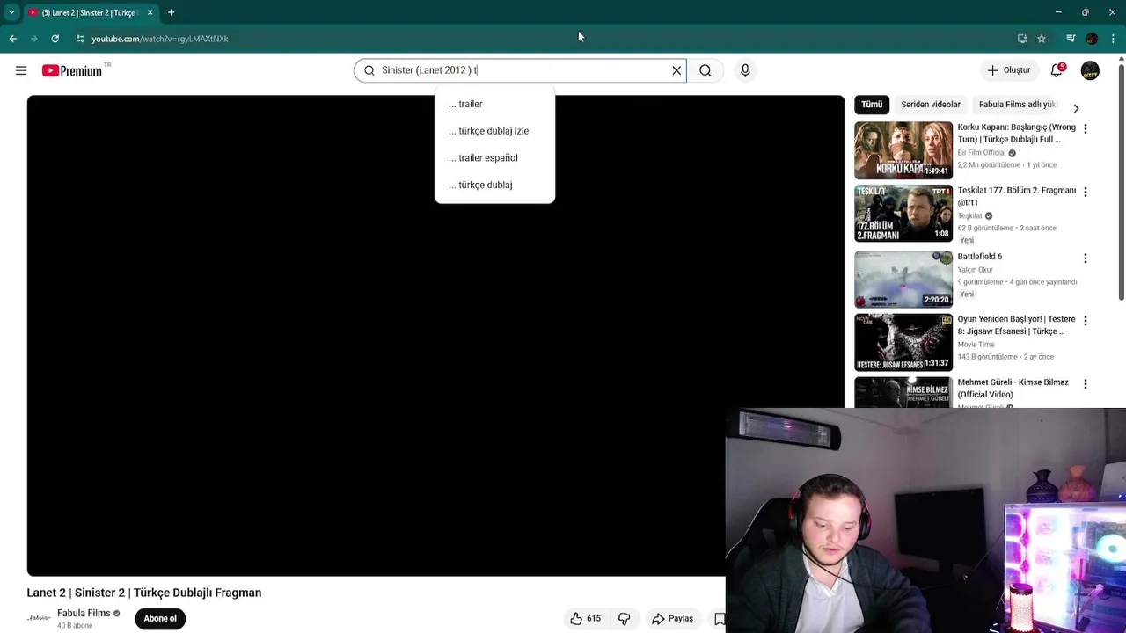Open more options for Oyun Yeniden Başlıyor video

pyautogui.click(x=1085, y=322)
